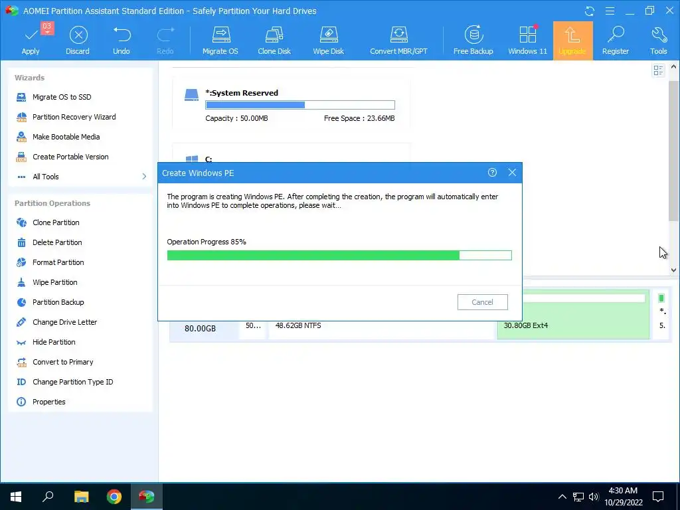
Task: Open taskbar search
Action: pos(48,497)
